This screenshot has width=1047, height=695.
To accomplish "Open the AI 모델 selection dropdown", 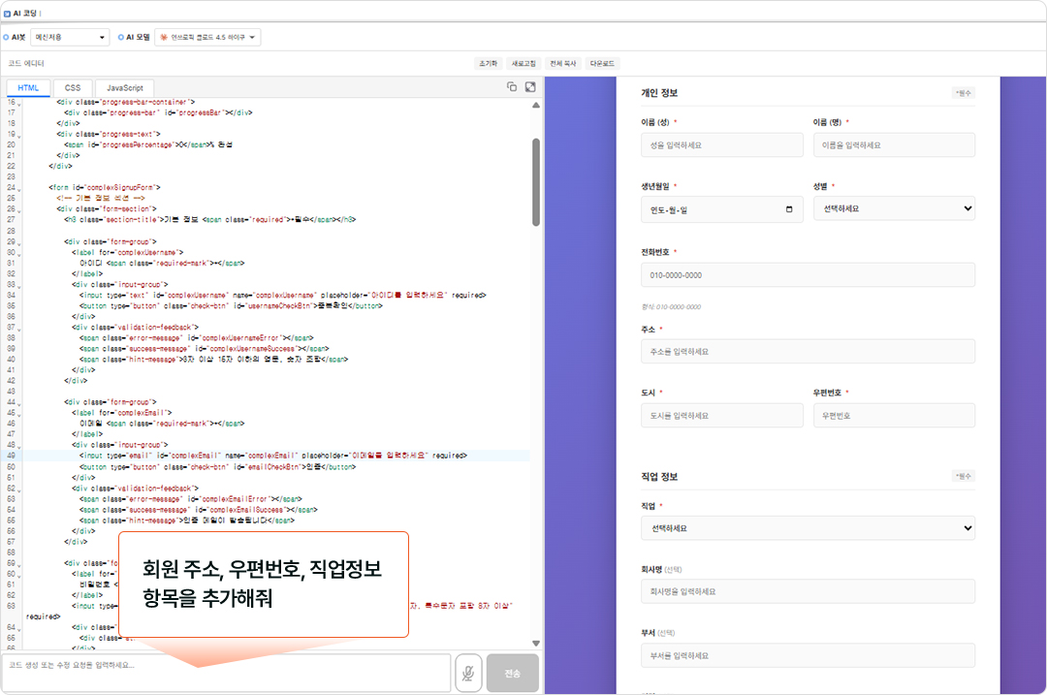I will (207, 37).
